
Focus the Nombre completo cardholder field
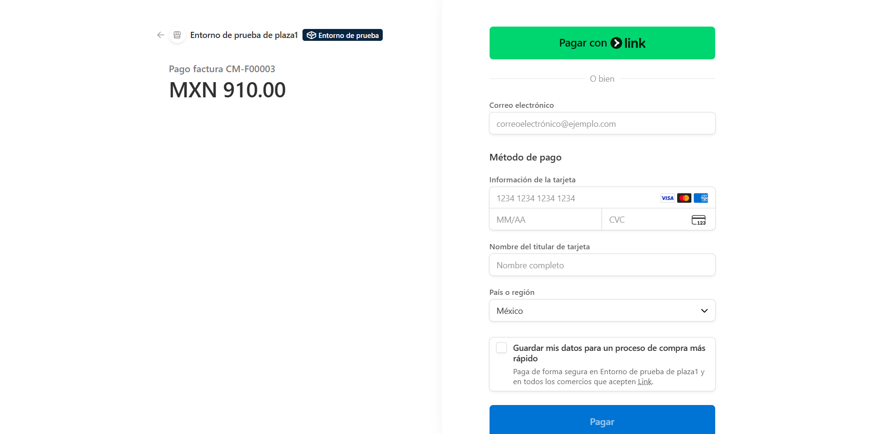point(602,265)
